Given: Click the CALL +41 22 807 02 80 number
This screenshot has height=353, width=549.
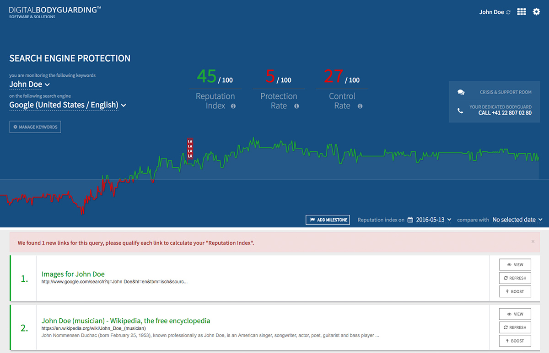Looking at the screenshot, I should (x=505, y=113).
